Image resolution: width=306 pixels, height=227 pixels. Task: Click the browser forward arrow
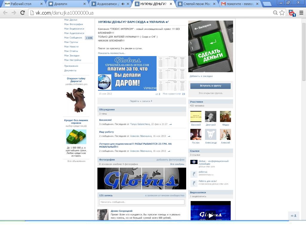(14, 13)
